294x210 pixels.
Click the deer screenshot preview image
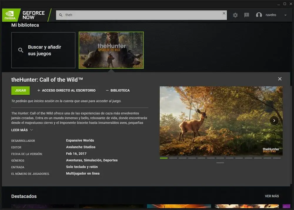pos(221,121)
